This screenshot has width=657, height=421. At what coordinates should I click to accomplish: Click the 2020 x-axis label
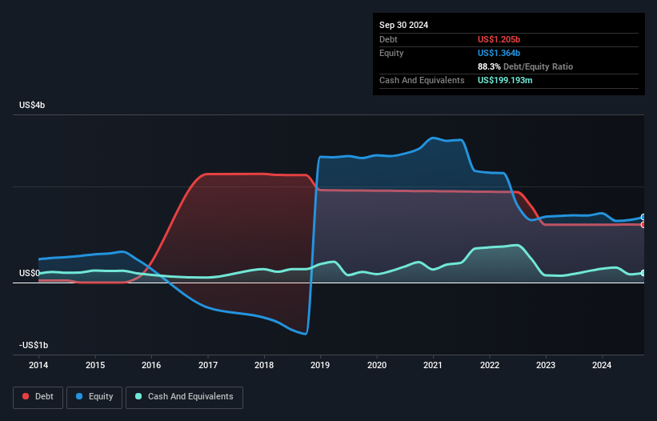(377, 365)
